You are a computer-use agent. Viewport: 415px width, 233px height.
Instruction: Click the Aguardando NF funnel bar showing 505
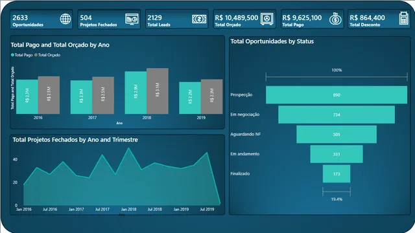(x=337, y=135)
